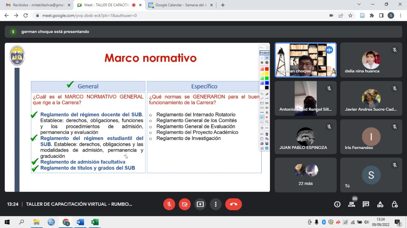407x228 pixels.
Task: Open Meet's three-dot more options menu
Action: tap(216, 204)
